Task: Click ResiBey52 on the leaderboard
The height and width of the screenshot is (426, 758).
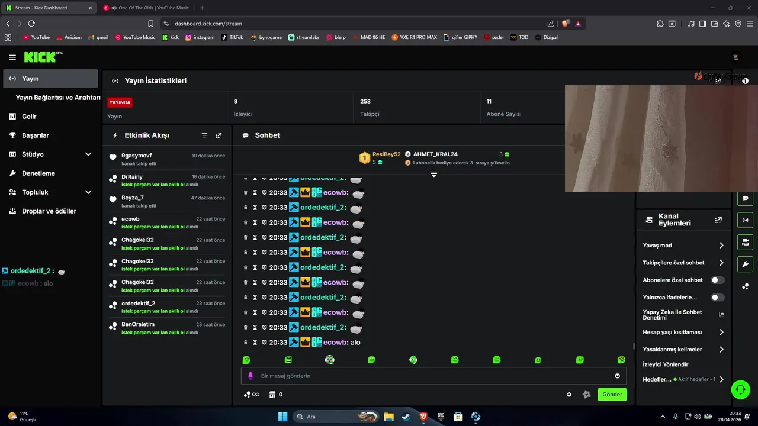Action: [x=386, y=154]
